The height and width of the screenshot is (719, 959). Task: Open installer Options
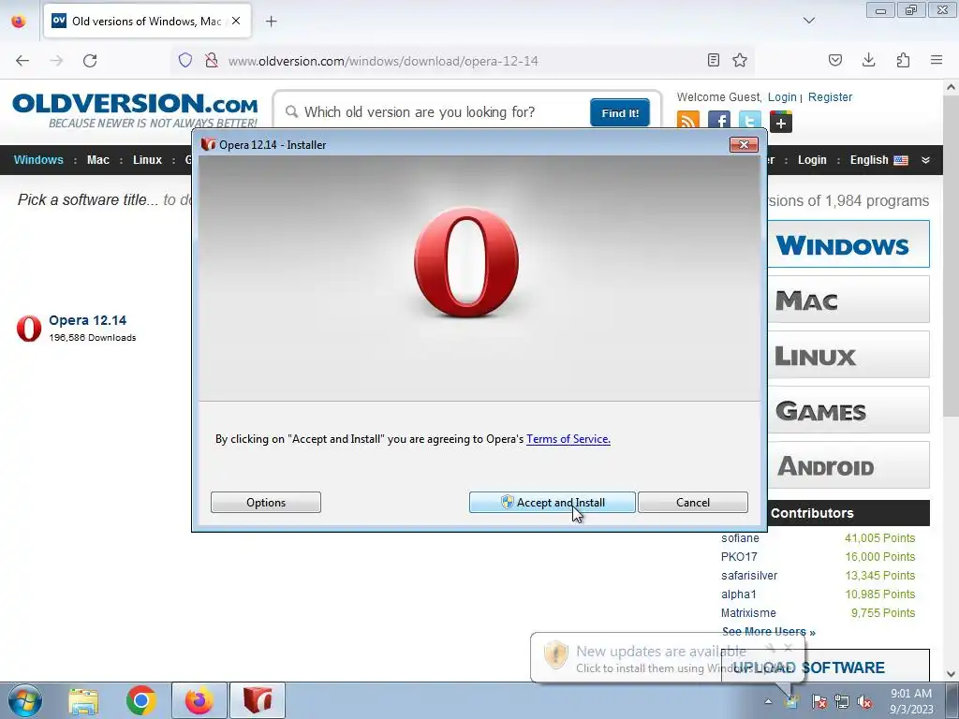coord(265,503)
